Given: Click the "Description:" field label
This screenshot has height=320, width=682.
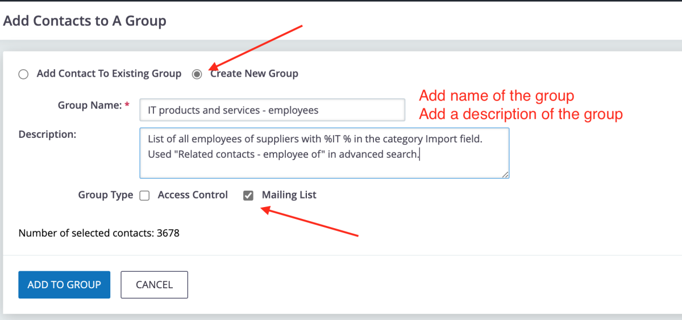Looking at the screenshot, I should [x=48, y=134].
